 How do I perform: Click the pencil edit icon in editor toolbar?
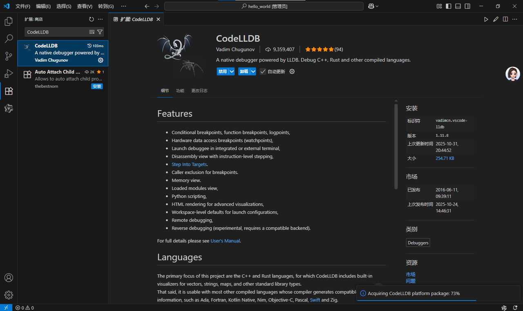tap(496, 19)
